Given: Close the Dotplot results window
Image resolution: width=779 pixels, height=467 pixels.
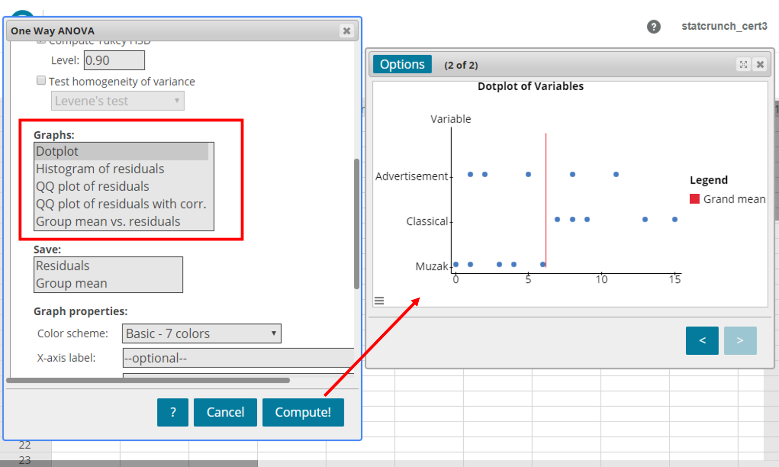Looking at the screenshot, I should click(x=760, y=64).
